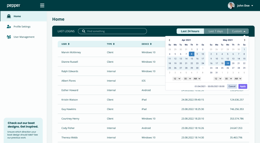Switch to the Last 7 days filter
Viewport: 260px width, 143px height.
(x=216, y=31)
